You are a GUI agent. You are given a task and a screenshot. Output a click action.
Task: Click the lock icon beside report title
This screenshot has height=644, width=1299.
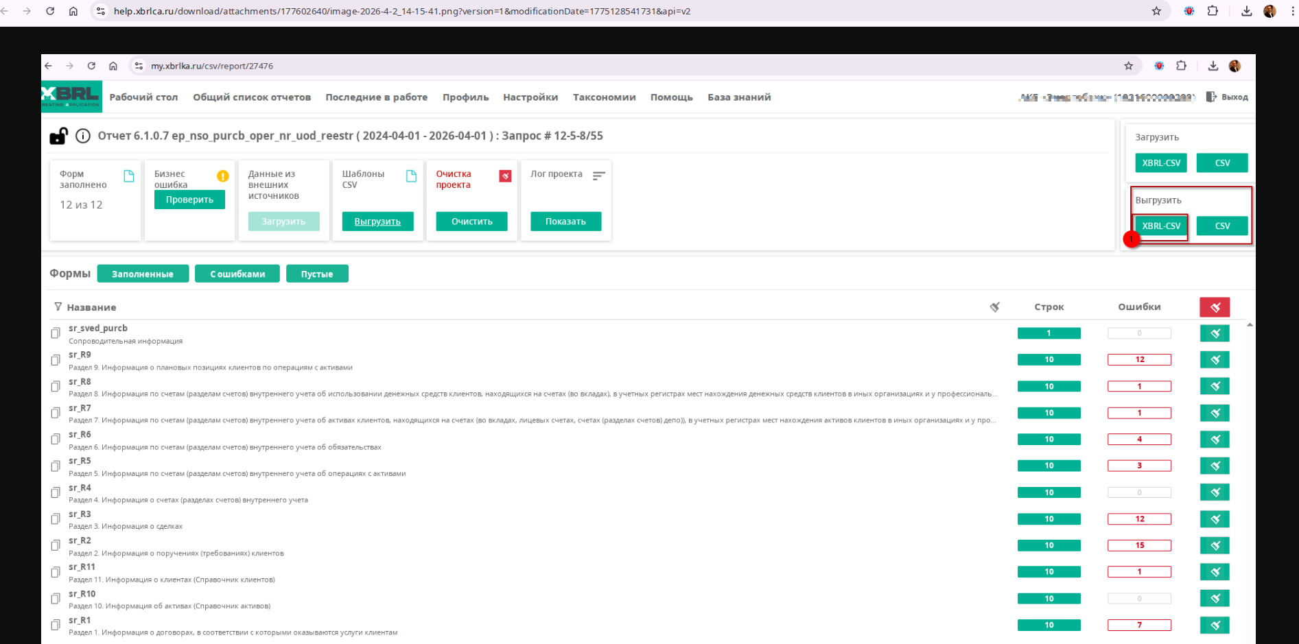tap(58, 136)
